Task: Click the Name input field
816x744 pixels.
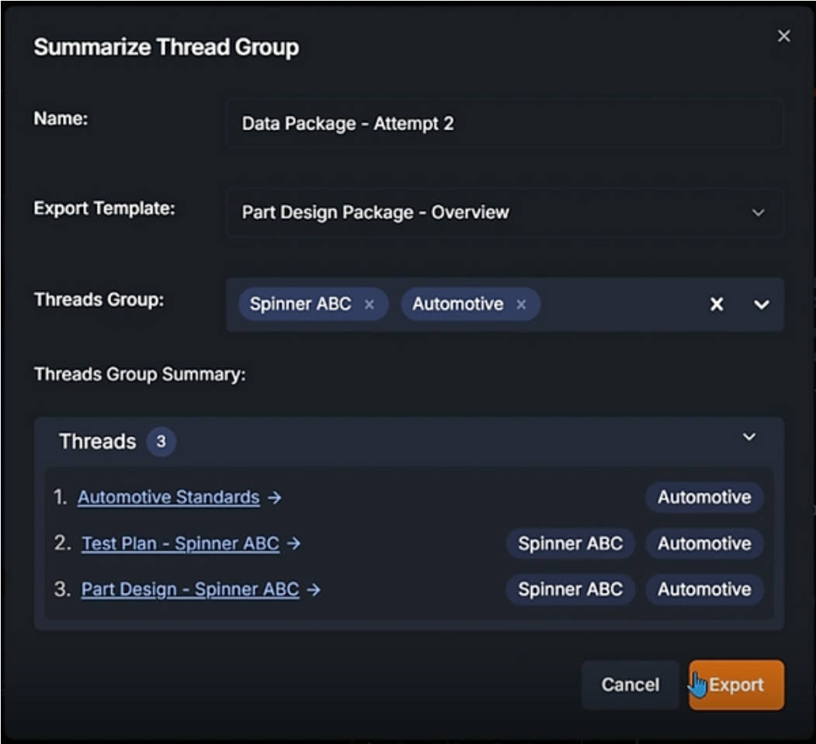Action: click(505, 123)
